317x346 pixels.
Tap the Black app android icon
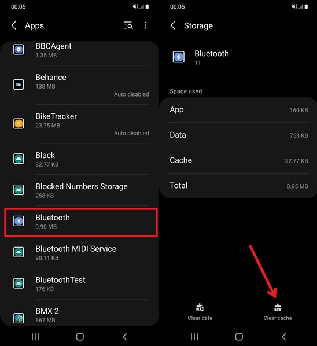(x=19, y=159)
